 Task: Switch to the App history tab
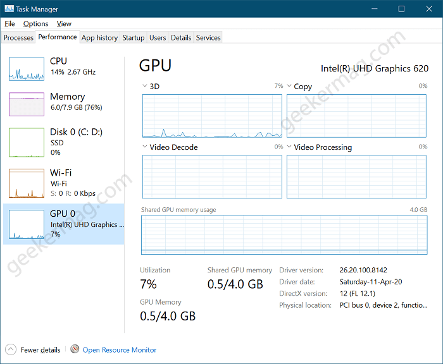(x=99, y=37)
